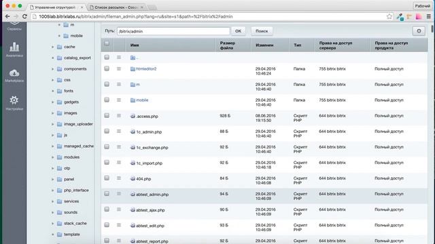Expand the services folder in the tree
Image resolution: width=435 pixels, height=244 pixels.
tap(53, 201)
